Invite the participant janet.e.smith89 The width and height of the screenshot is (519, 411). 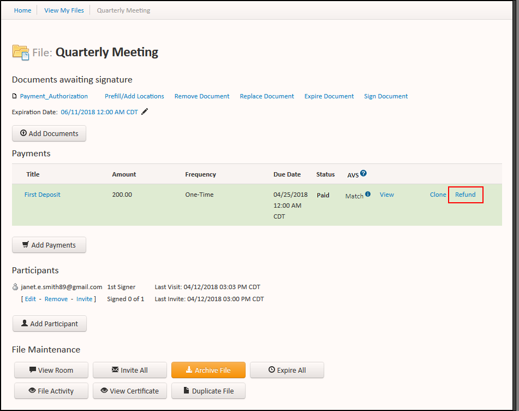pyautogui.click(x=85, y=298)
